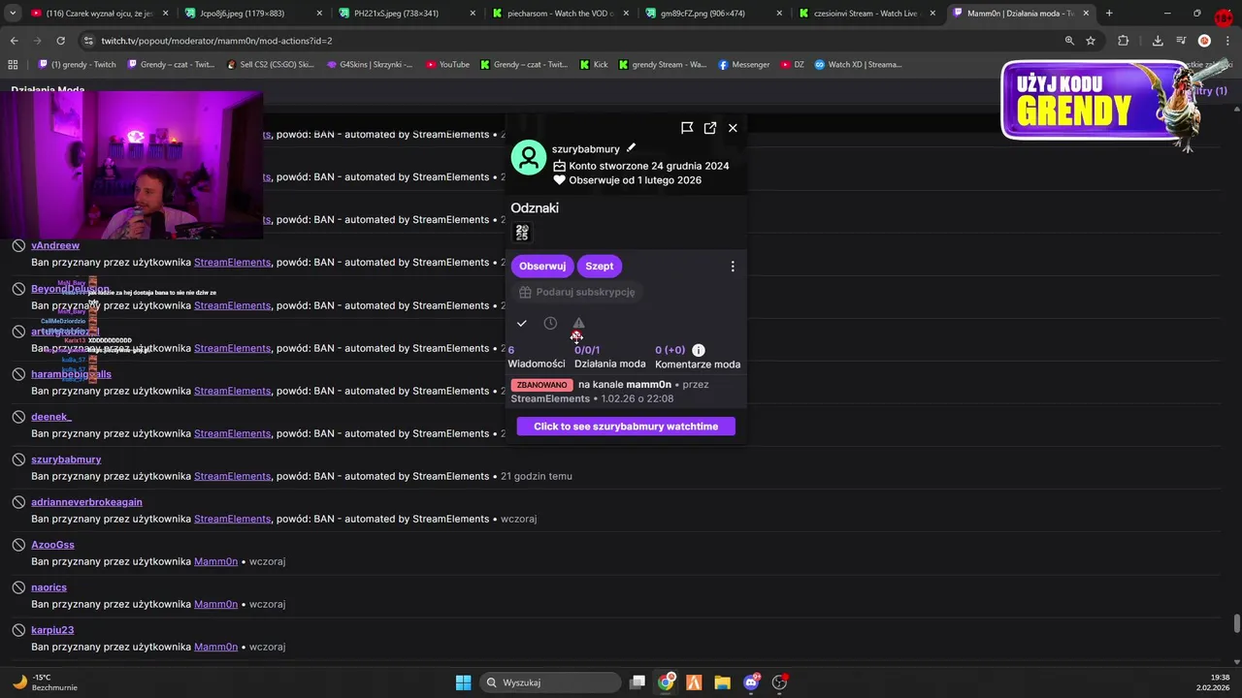Click ban icon beside adrianneverbrokeagain
The image size is (1242, 698).
[18, 502]
